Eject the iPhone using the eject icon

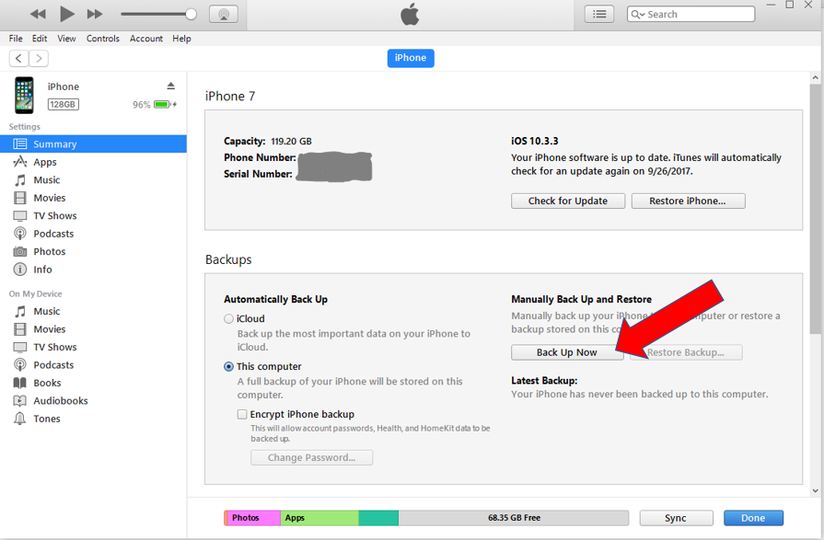point(171,86)
